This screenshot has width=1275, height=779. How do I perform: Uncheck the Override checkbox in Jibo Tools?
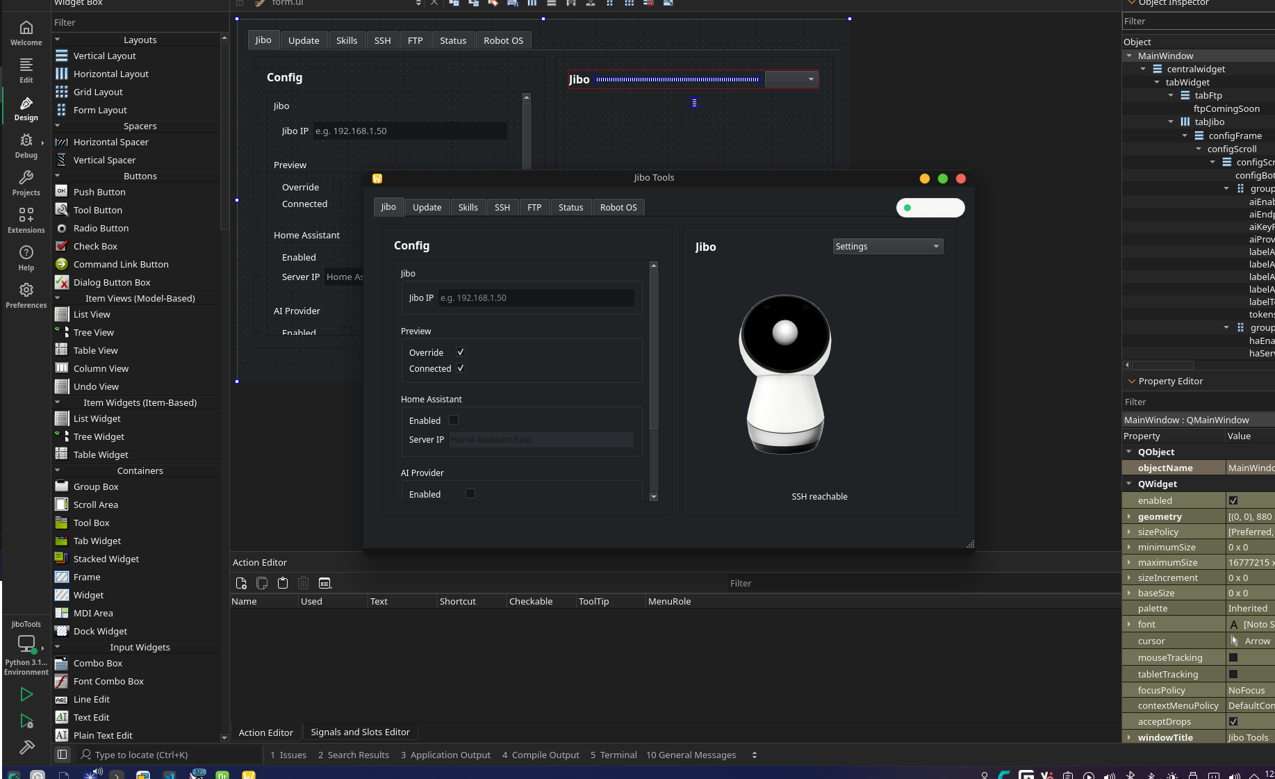point(460,352)
